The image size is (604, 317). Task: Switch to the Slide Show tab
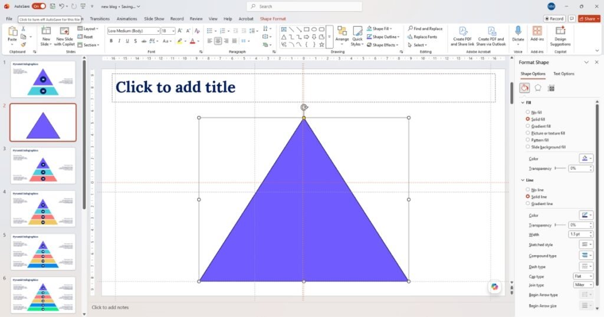point(154,18)
